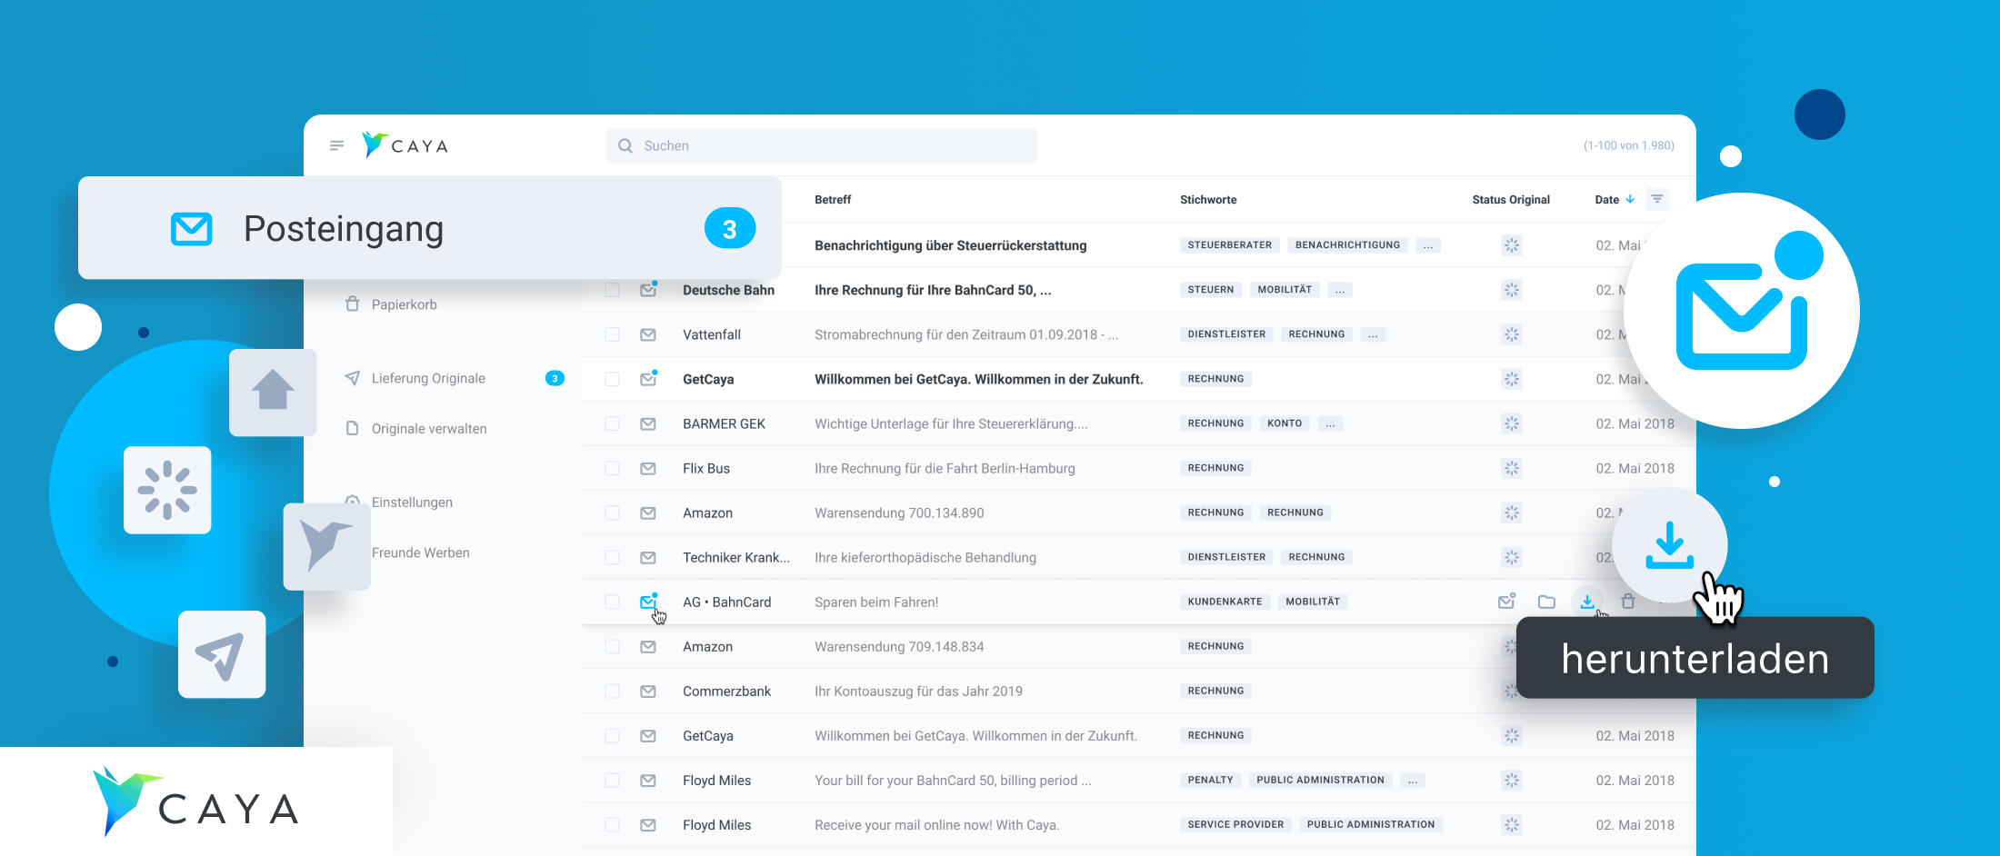Click the magnifier icon in the search bar
This screenshot has width=2000, height=856.
click(x=625, y=145)
